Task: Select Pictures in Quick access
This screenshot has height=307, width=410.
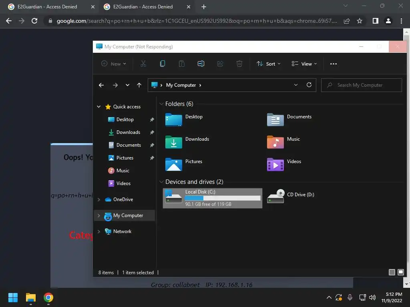Action: (125, 157)
